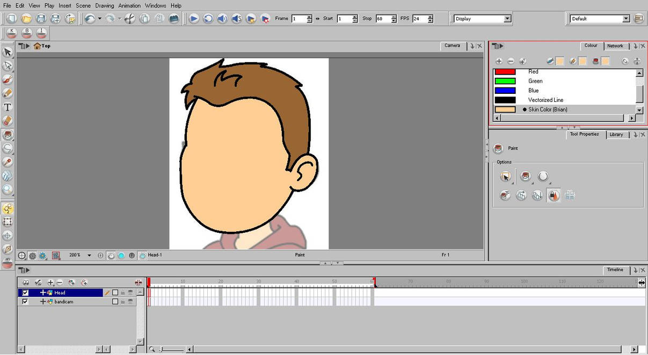Select the Text tool

[8, 107]
